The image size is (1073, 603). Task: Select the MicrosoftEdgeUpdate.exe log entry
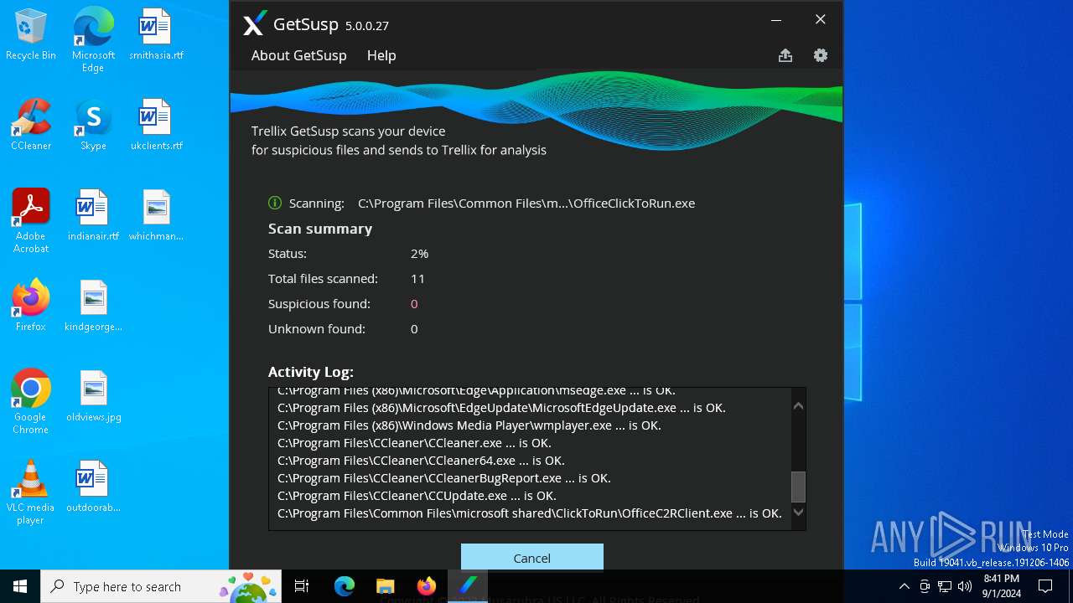coord(501,408)
